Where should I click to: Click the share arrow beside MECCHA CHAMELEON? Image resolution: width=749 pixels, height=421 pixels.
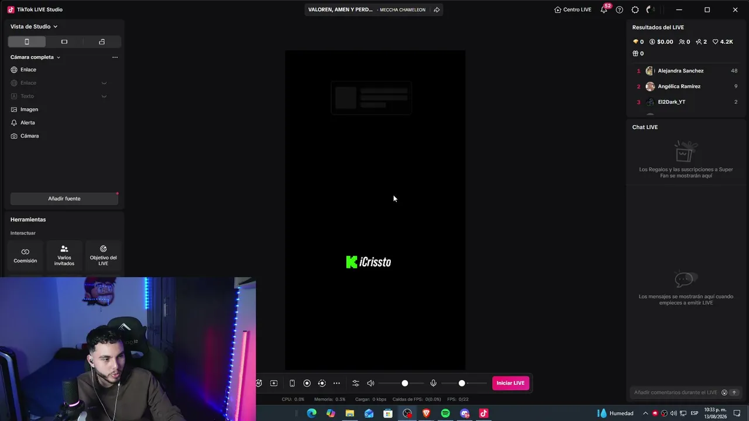437,9
